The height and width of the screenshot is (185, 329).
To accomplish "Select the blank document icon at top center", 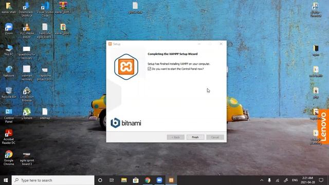I will (135, 8).
